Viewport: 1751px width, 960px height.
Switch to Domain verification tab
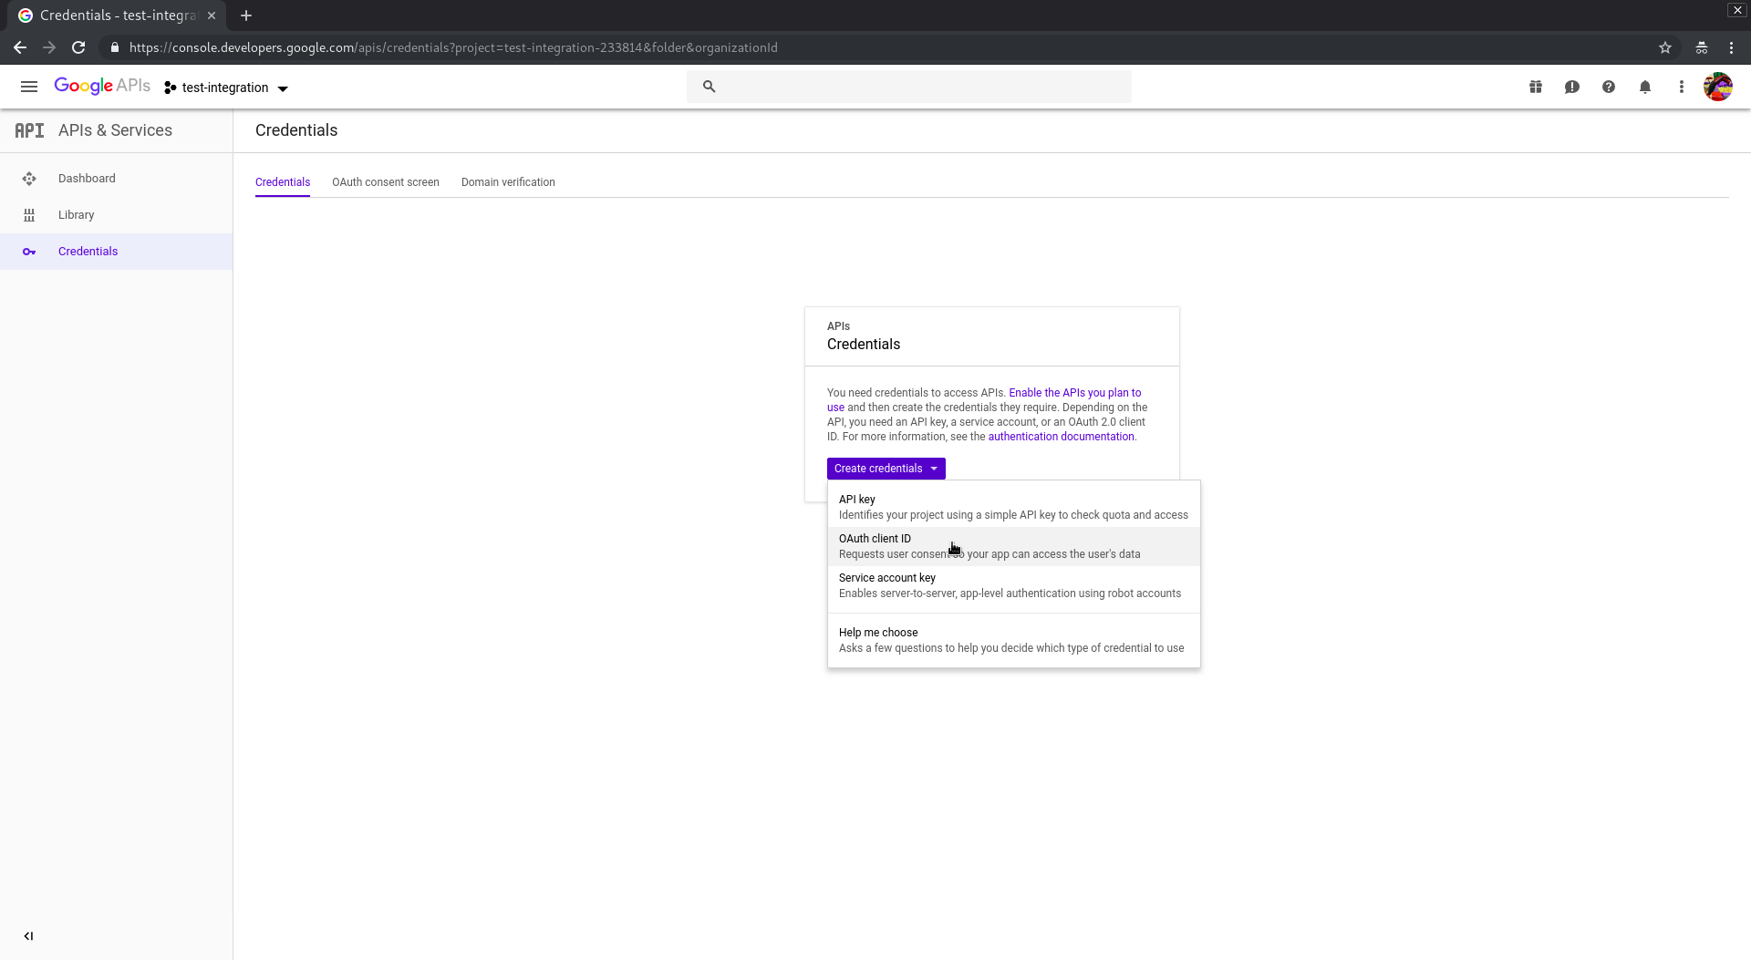click(508, 182)
